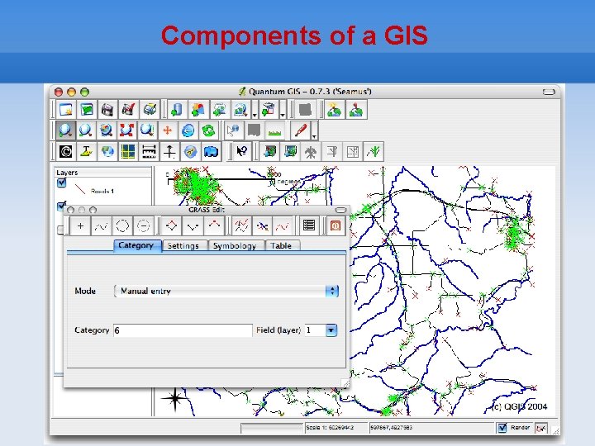Click the Print icon
The image size is (595, 446).
[149, 110]
